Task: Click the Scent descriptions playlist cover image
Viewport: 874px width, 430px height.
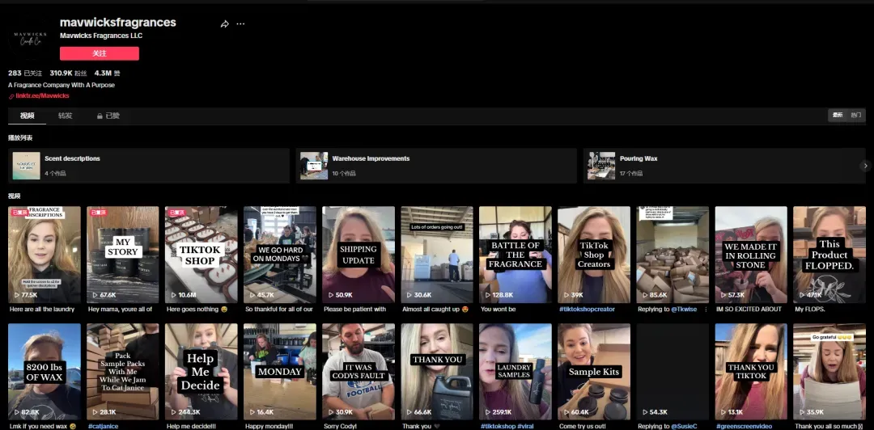Action: pyautogui.click(x=26, y=166)
